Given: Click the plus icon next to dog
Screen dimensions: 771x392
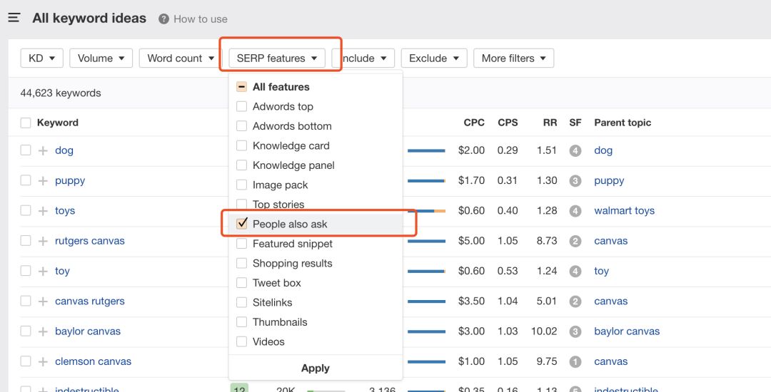Looking at the screenshot, I should click(x=43, y=150).
